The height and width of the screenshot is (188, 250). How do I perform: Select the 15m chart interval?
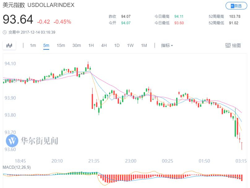tap(61, 46)
